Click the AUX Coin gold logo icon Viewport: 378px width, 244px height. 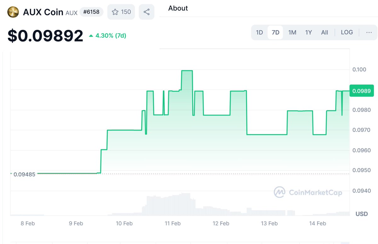[14, 12]
